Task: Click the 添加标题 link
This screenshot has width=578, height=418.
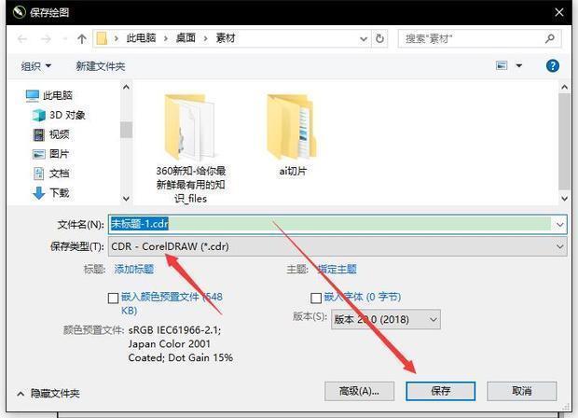Action: coord(133,269)
